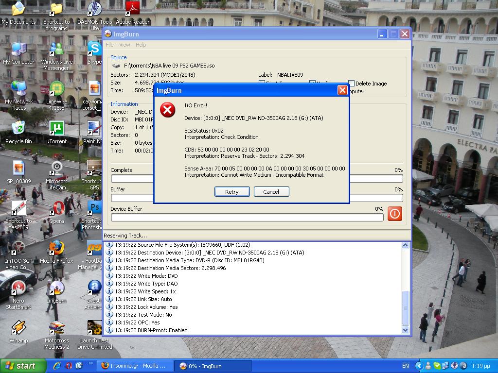The height and width of the screenshot is (373, 498).
Task: Close the I/O Error dialog
Action: pos(342,90)
